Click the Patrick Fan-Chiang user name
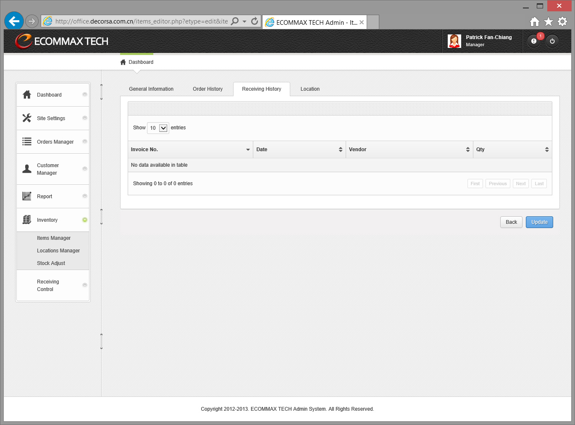 489,37
